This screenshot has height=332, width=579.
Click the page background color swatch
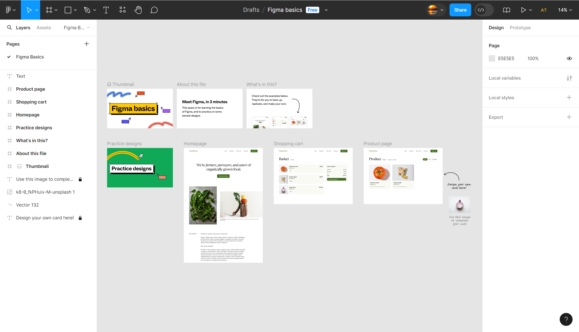(x=492, y=58)
